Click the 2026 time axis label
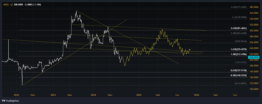262x104 pixels. click(x=196, y=95)
